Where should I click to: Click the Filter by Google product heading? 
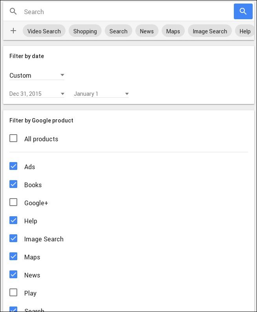click(x=41, y=120)
